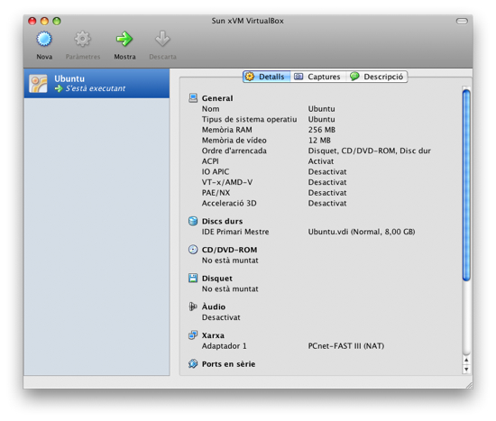Open the CD/DVD-ROM heading link
The width and height of the screenshot is (496, 421).
(229, 250)
